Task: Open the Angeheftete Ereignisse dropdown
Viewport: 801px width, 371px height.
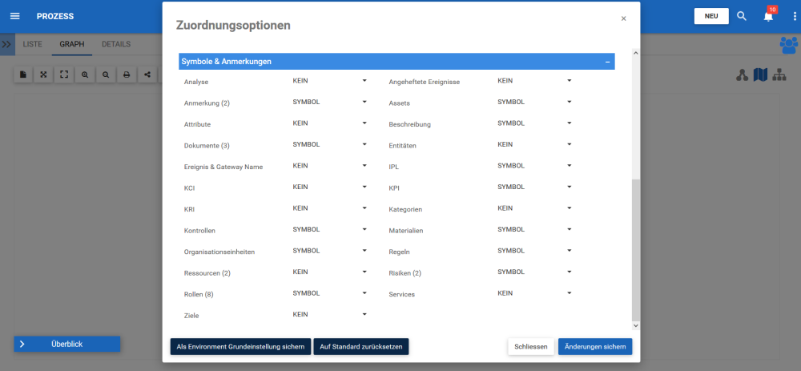Action: 534,81
